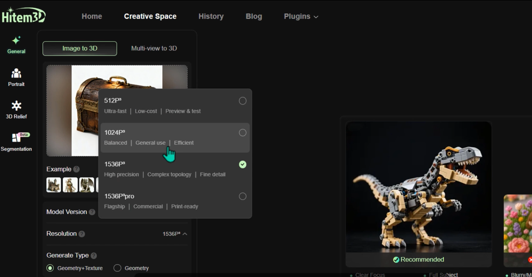
Task: Click the flower image card
Action: click(518, 224)
